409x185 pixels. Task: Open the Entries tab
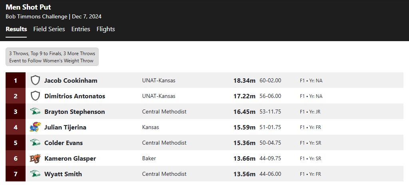tap(81, 29)
